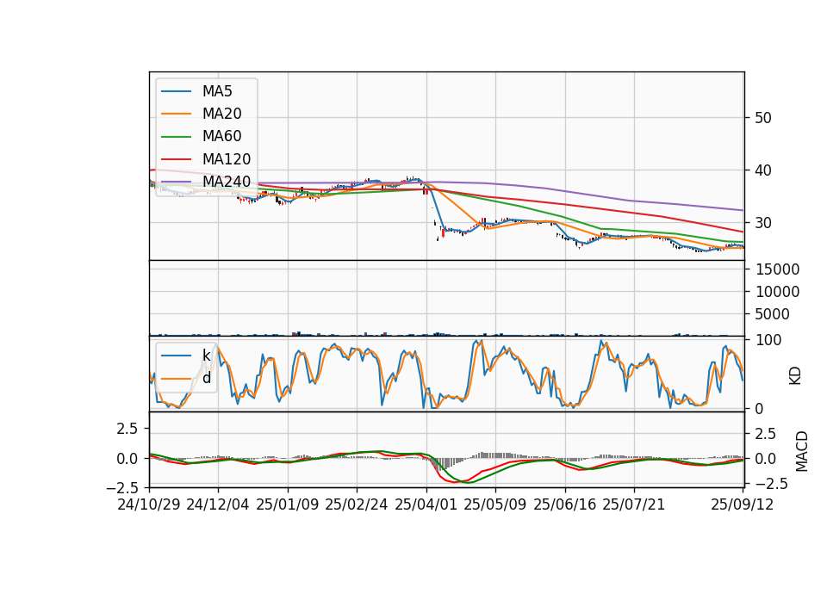The width and height of the screenshot is (827, 594).
Task: Click the KD axis value 100
Action: [768, 340]
